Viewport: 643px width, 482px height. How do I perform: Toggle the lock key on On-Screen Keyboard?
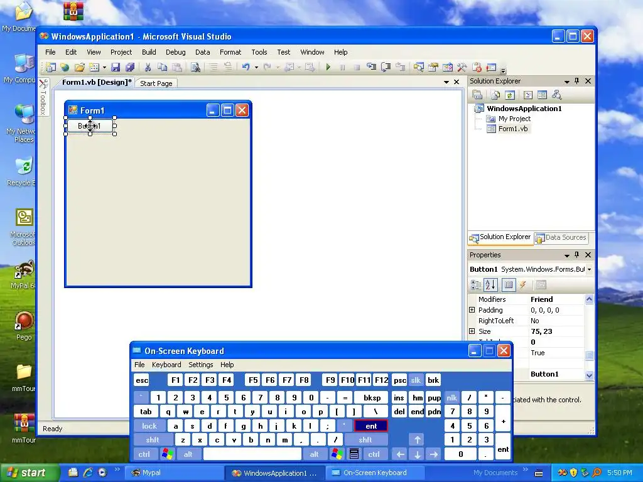[149, 426]
